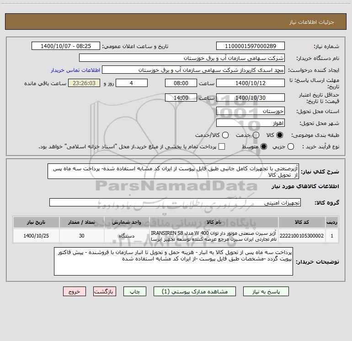This screenshot has width=352, height=341.
Task: Click the response deadline time 08:00
Action: (x=181, y=83)
